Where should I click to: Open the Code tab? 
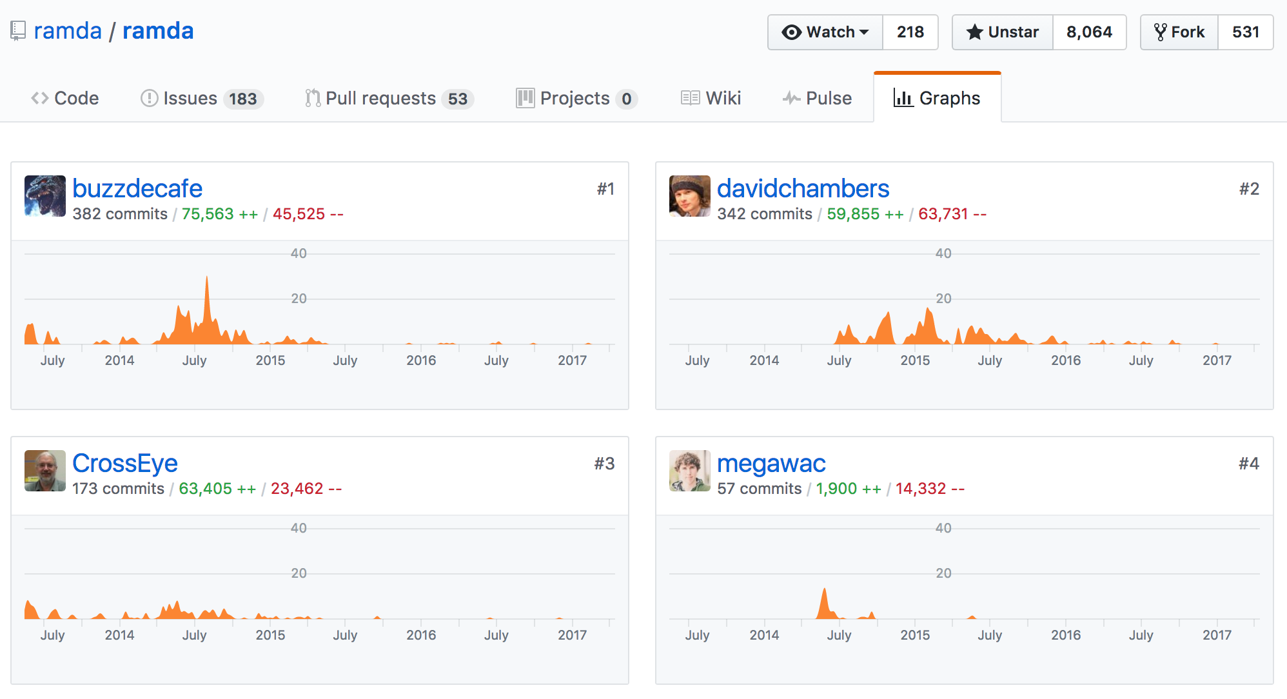tap(65, 98)
